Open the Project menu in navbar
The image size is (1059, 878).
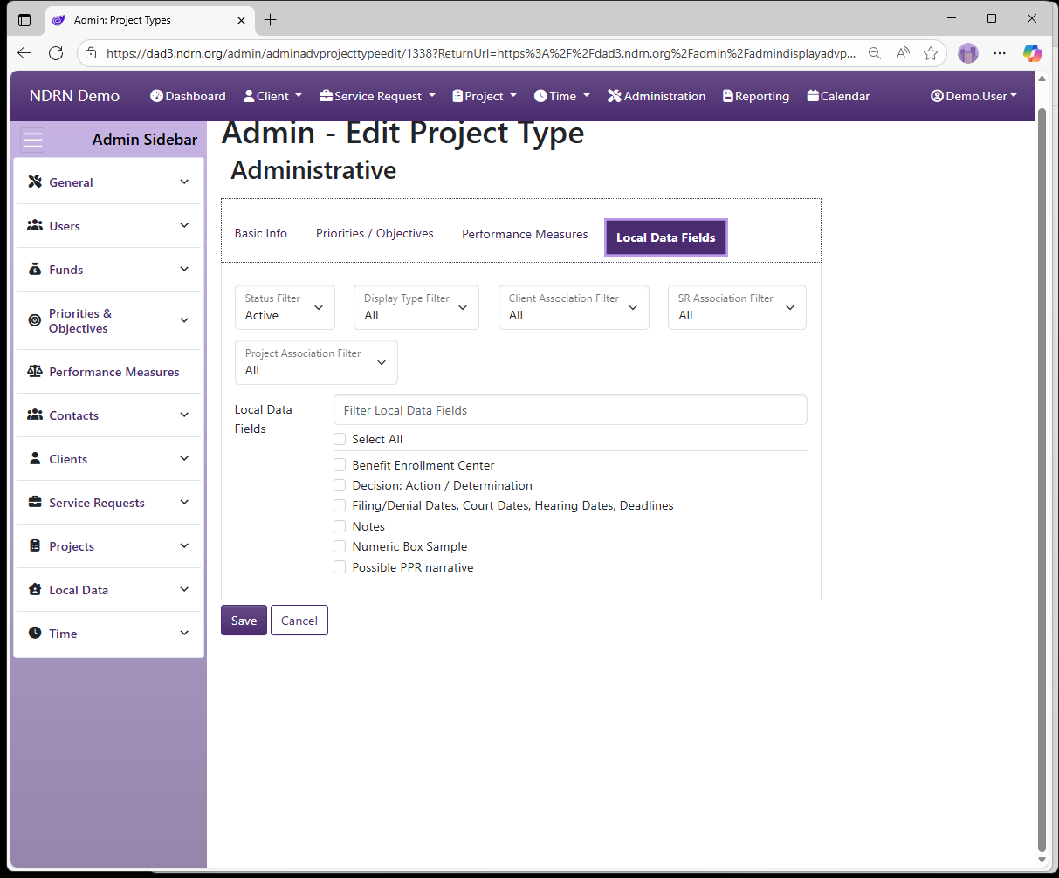[x=485, y=96]
